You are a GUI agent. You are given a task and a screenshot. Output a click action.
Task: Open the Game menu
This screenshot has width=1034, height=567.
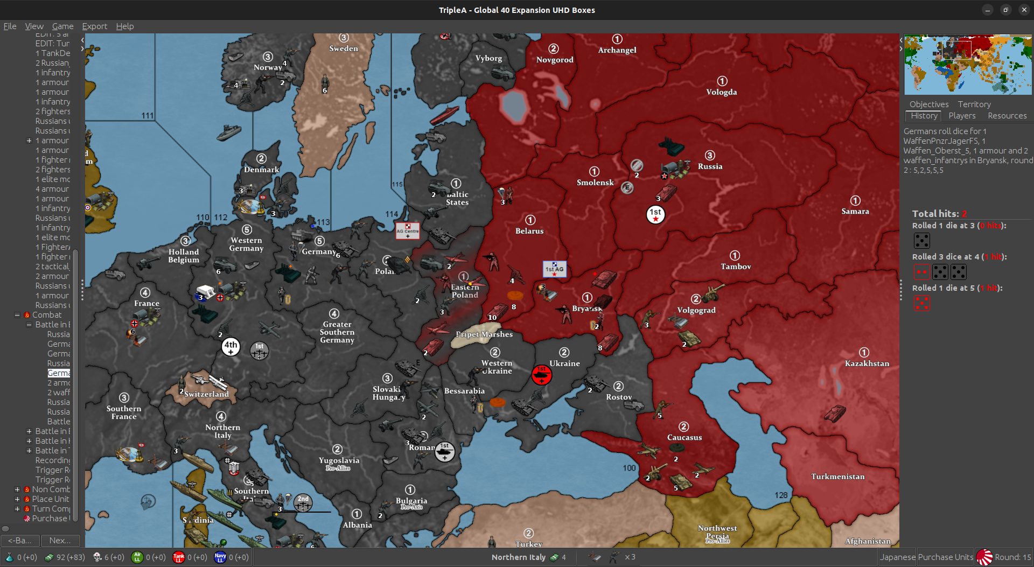[62, 26]
